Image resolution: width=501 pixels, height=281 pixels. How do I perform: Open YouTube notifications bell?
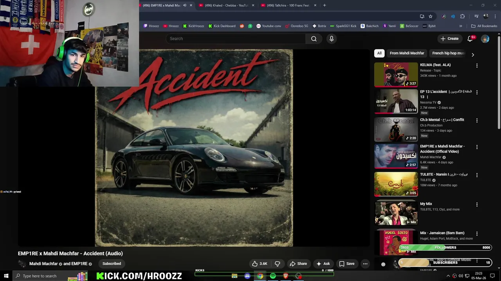point(470,39)
